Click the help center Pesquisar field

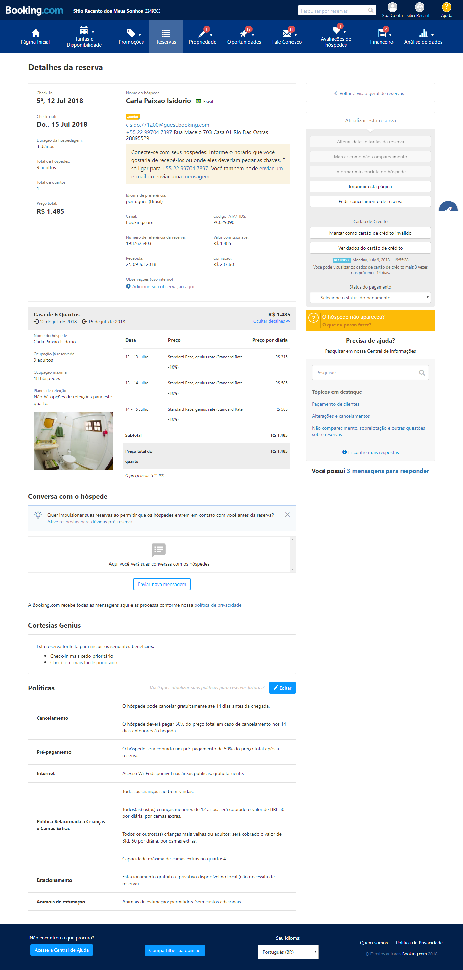370,372
